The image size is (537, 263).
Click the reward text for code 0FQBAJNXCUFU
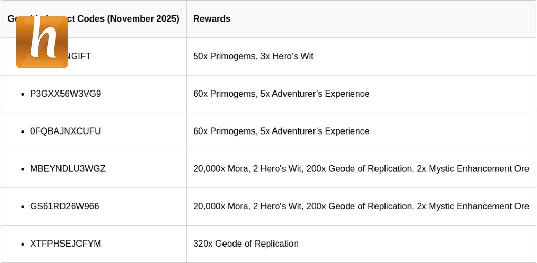(x=281, y=131)
